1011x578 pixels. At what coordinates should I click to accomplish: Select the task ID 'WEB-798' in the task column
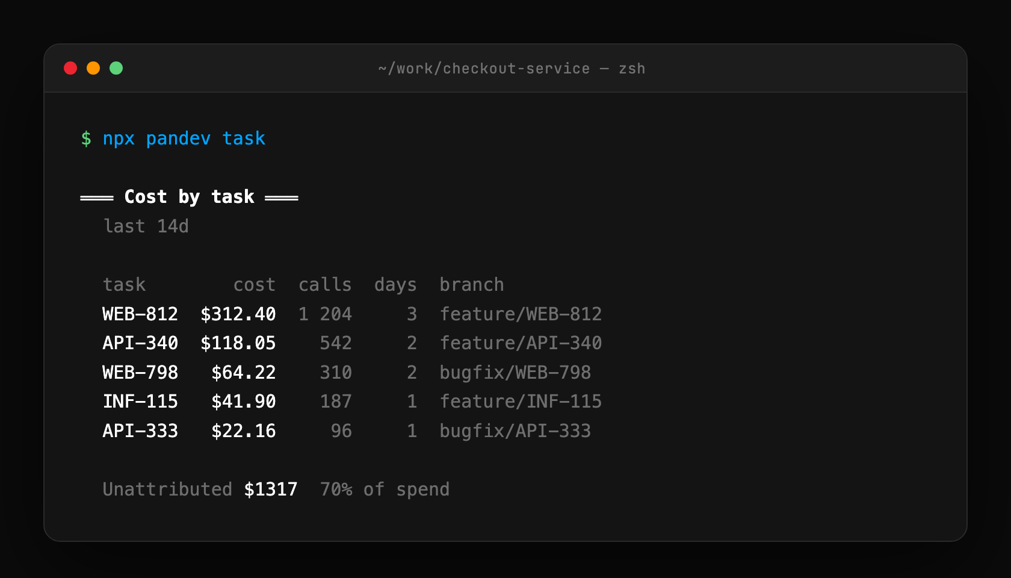tap(140, 373)
